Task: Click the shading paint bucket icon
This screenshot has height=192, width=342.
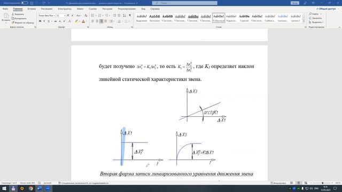Action: 119,21
